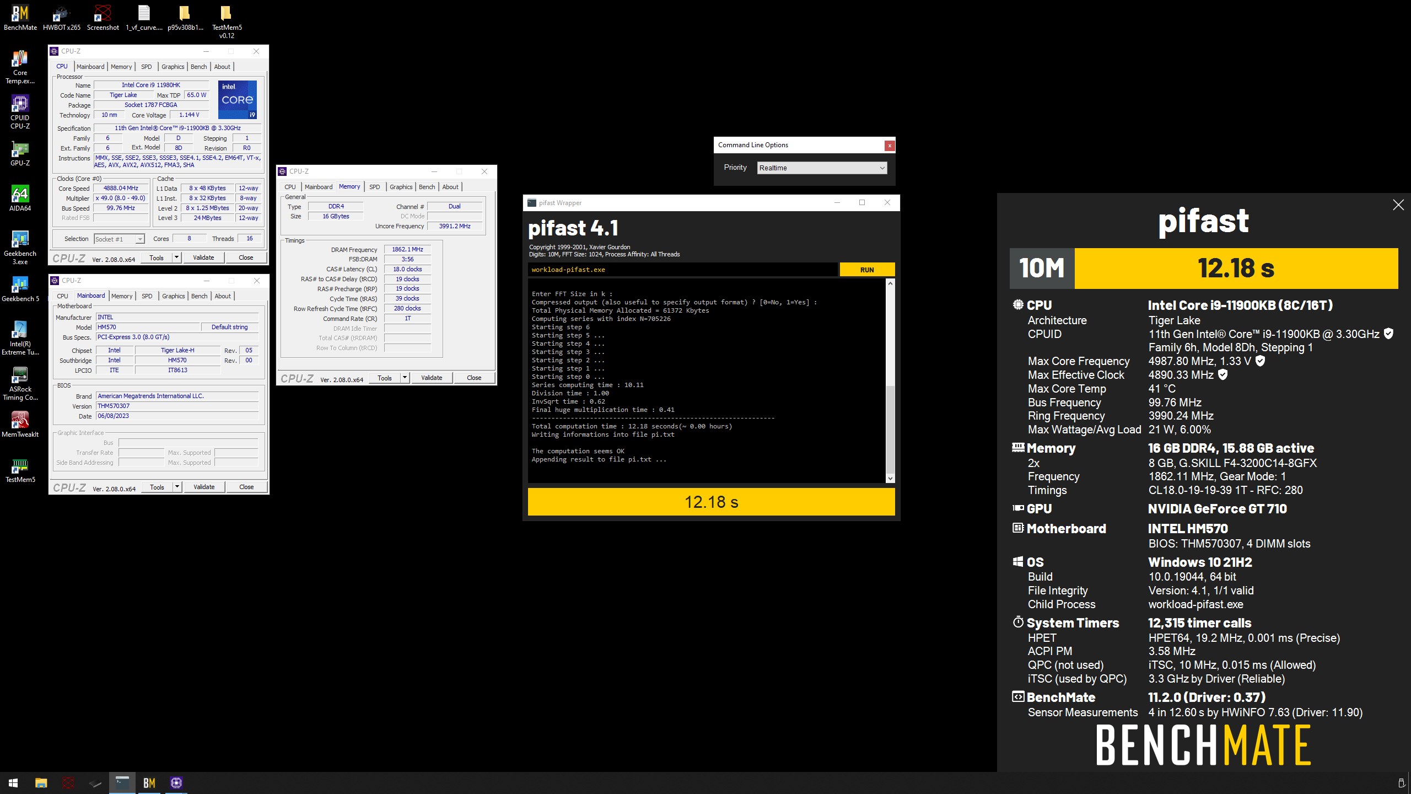
Task: Open the Windows Start menu
Action: tap(13, 782)
